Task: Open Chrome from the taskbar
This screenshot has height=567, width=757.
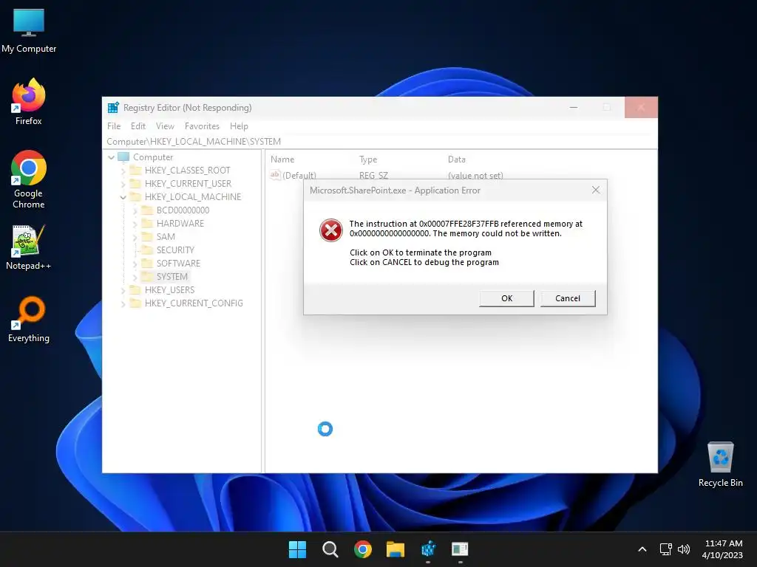Action: [362, 549]
